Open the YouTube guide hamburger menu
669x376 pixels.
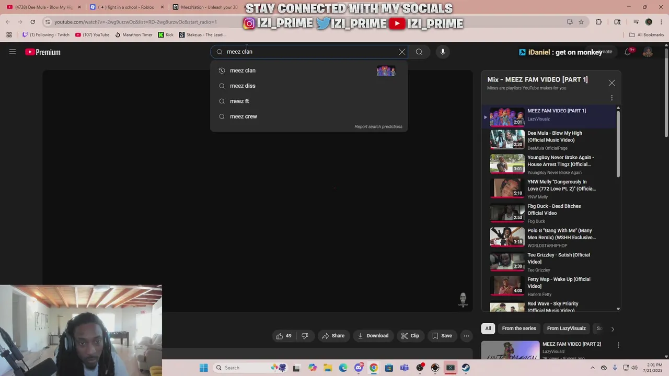(13, 52)
